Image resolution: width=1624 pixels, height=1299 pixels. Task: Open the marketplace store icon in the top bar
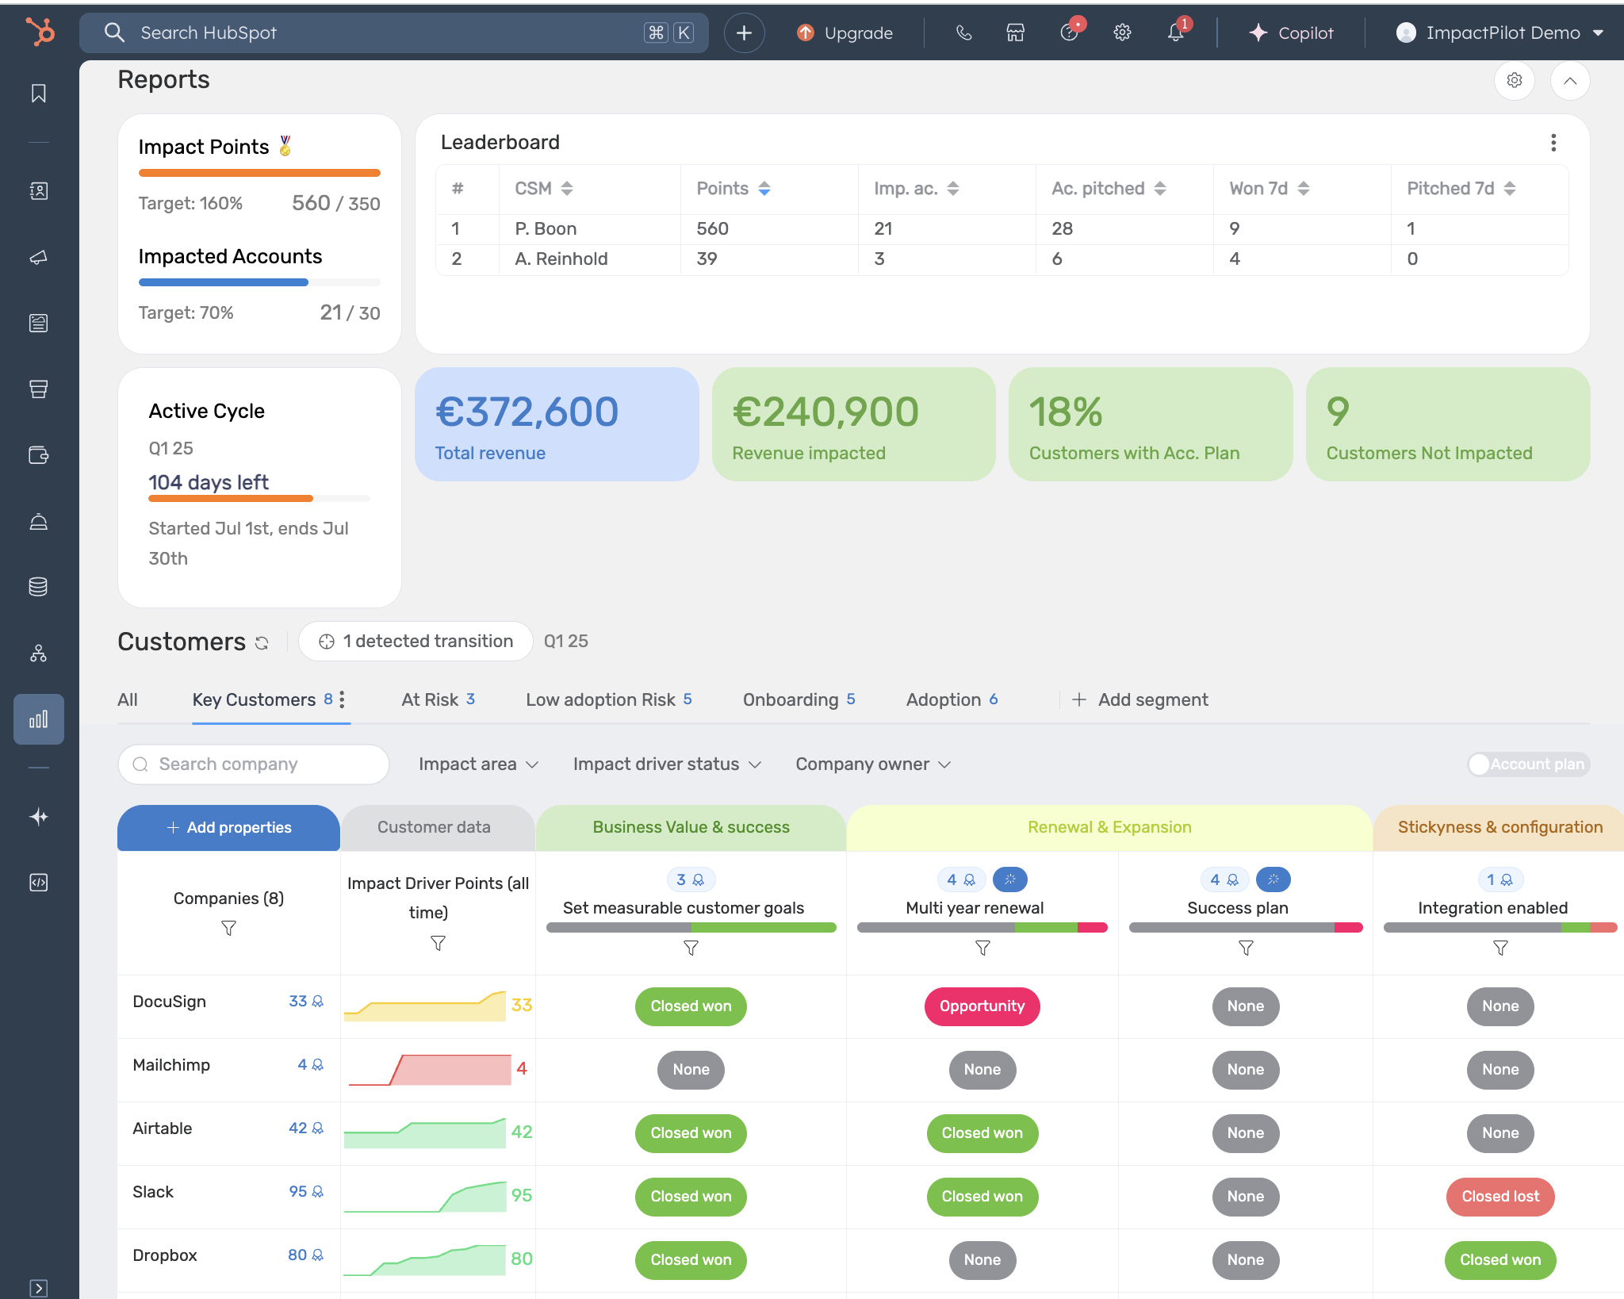click(1016, 33)
